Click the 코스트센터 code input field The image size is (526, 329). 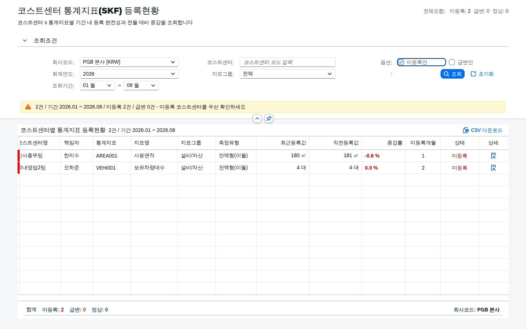[287, 62]
